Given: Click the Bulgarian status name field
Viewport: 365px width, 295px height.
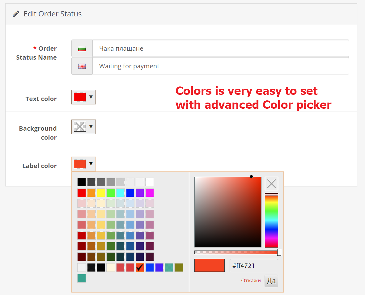Looking at the screenshot, I should (x=221, y=48).
